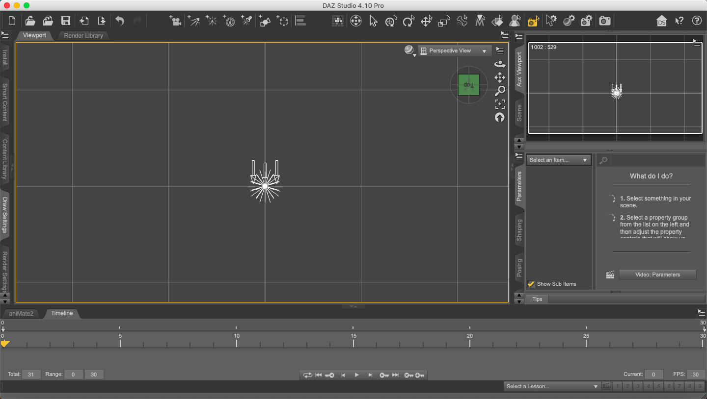Image resolution: width=707 pixels, height=399 pixels.
Task: Select the Rotate tool
Action: coord(408,21)
